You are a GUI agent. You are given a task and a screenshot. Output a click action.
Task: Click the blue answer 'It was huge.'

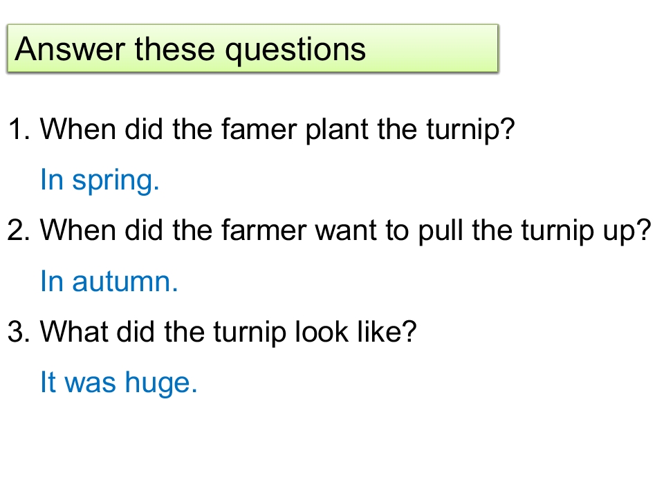pos(118,382)
